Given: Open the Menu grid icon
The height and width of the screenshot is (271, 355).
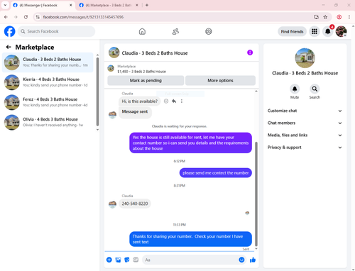Looking at the screenshot, I should point(315,31).
